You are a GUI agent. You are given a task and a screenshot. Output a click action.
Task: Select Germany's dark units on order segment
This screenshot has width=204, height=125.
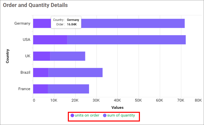coord(42,23)
